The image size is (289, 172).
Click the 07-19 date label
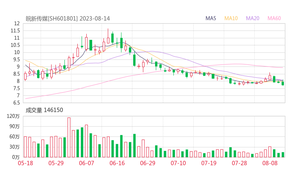click(x=209, y=163)
